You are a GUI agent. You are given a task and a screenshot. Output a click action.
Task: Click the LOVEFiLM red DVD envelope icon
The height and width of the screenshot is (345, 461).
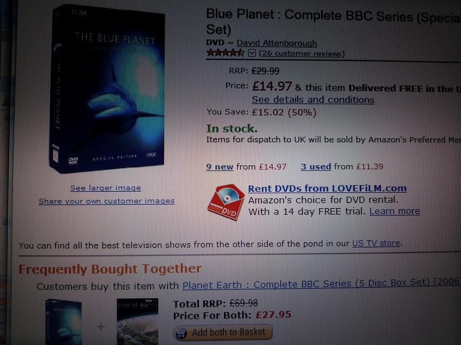226,202
